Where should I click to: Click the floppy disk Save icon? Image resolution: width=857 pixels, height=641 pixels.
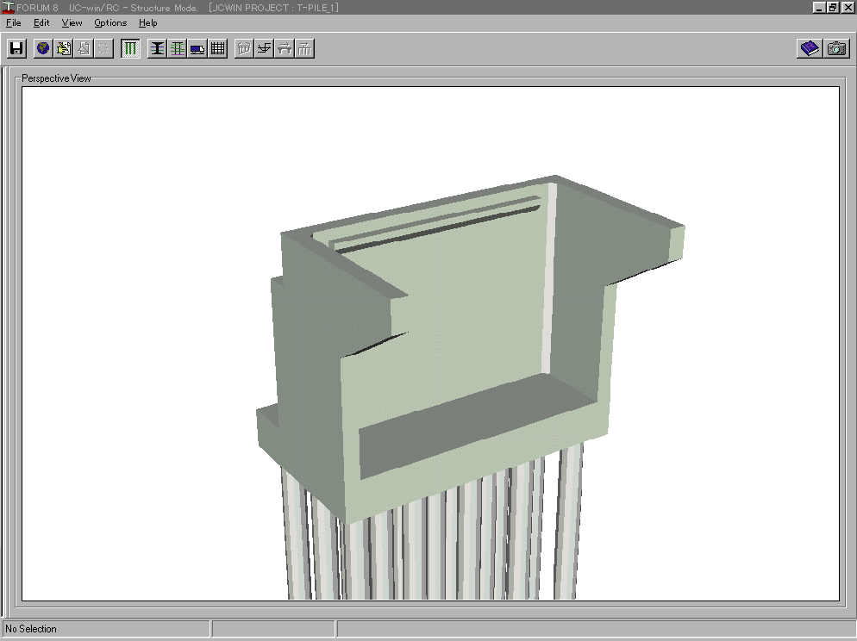pyautogui.click(x=16, y=48)
